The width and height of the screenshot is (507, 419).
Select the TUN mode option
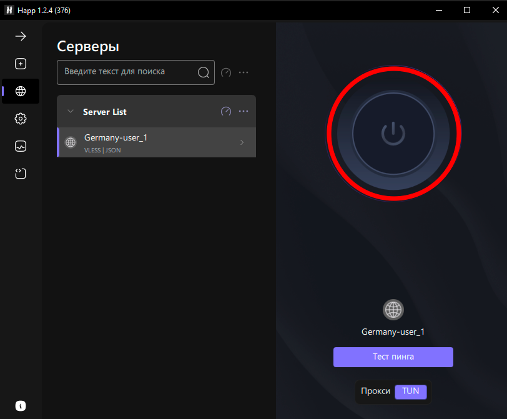click(x=410, y=392)
